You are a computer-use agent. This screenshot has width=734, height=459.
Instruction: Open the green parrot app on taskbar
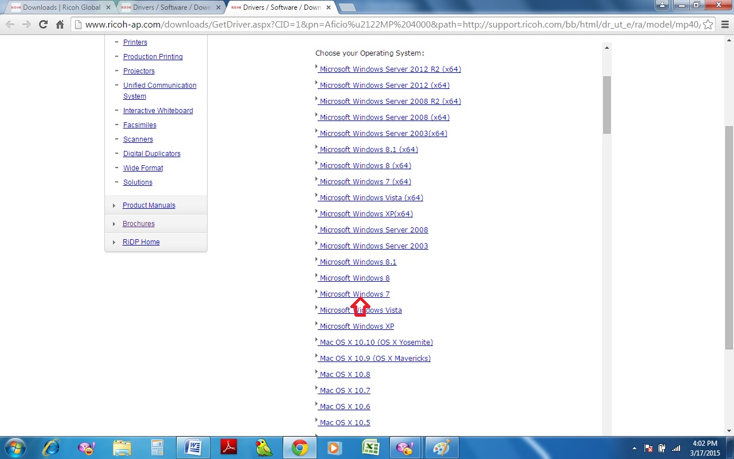pyautogui.click(x=264, y=448)
